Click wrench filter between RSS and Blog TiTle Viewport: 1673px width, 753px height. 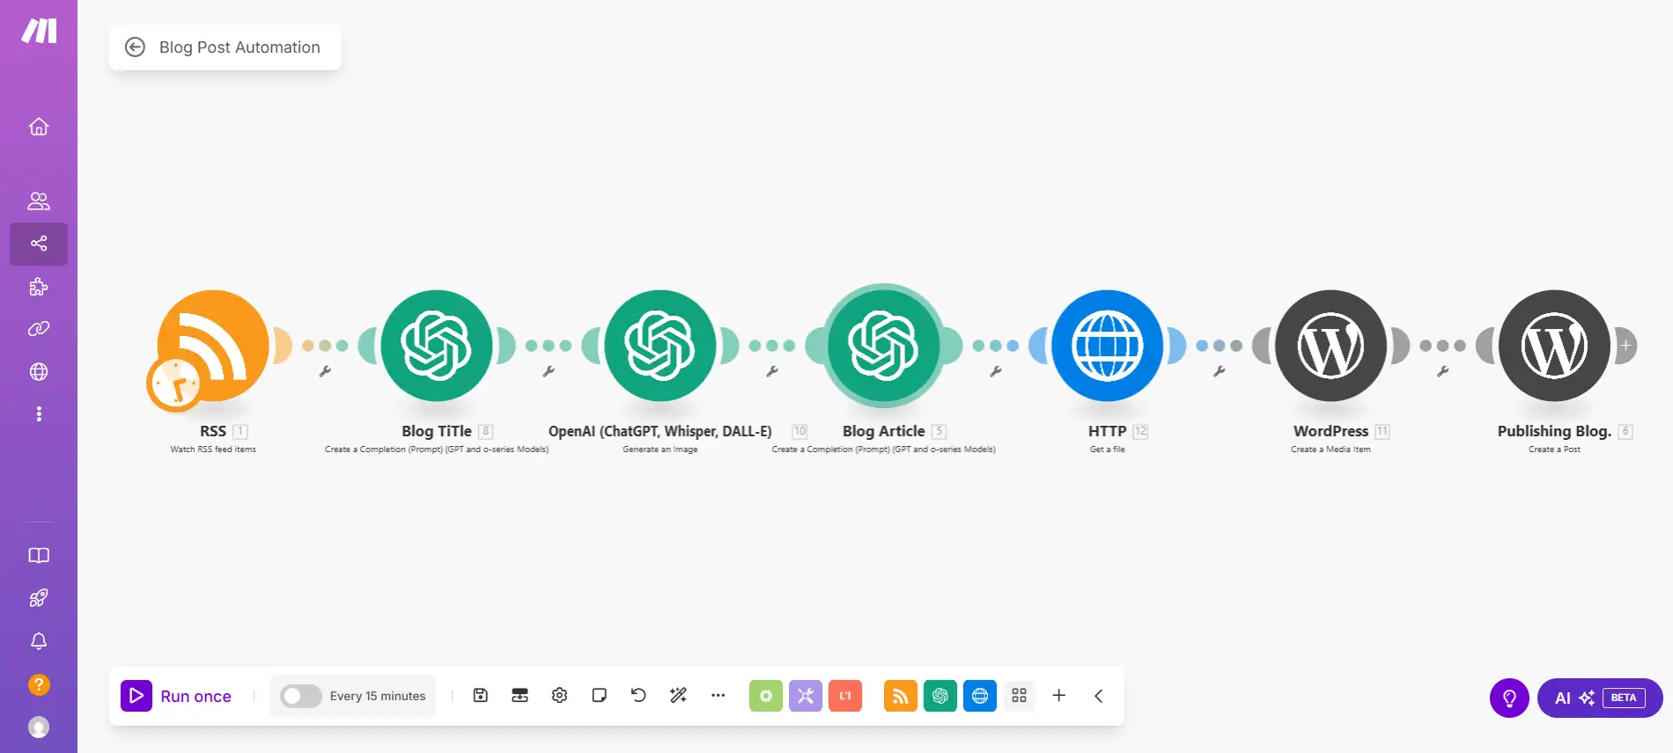(x=325, y=371)
